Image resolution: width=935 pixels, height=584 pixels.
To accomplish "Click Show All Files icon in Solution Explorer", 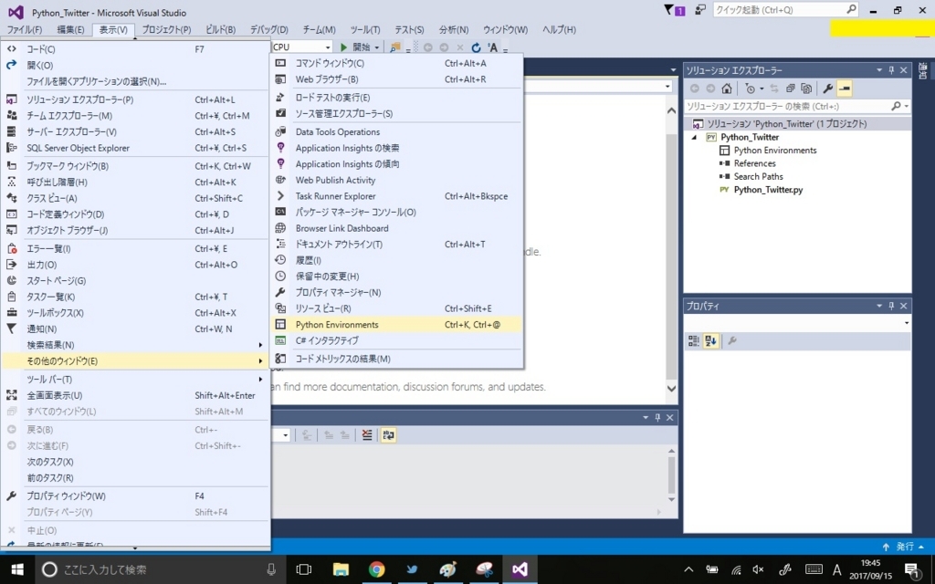I will [806, 89].
